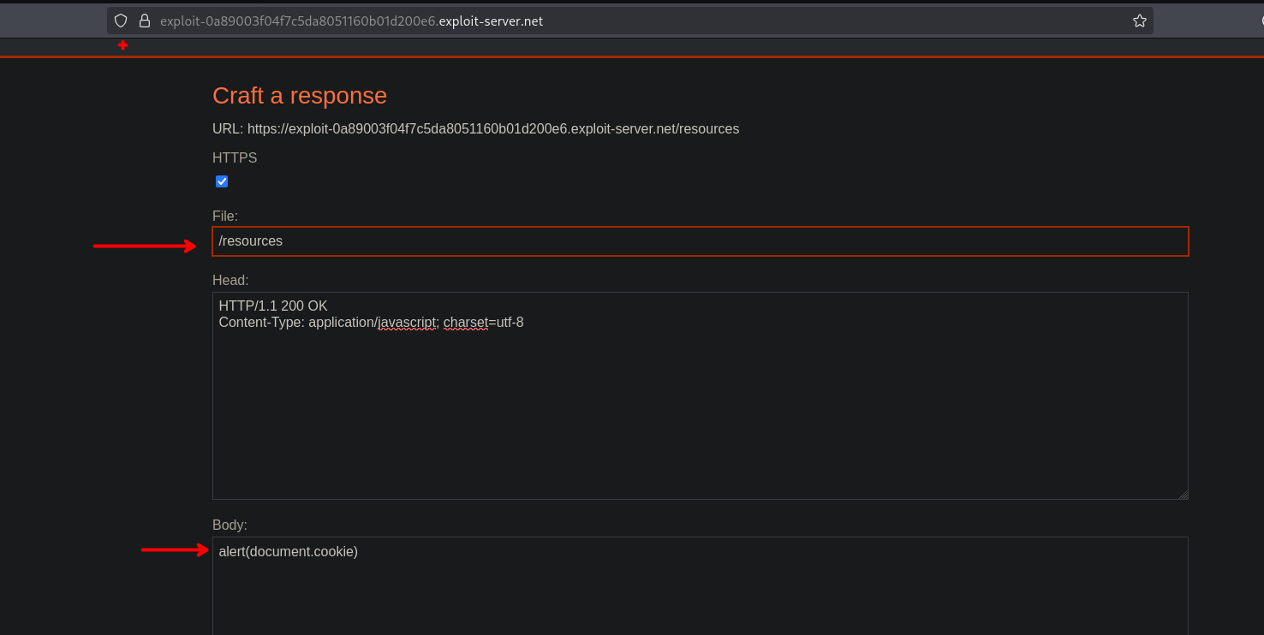This screenshot has height=635, width=1264.
Task: Click the tracking protection shield icon
Action: tap(121, 21)
